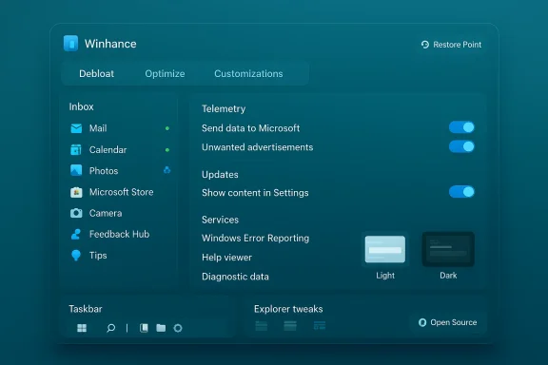Select the Photos app icon

(x=76, y=170)
